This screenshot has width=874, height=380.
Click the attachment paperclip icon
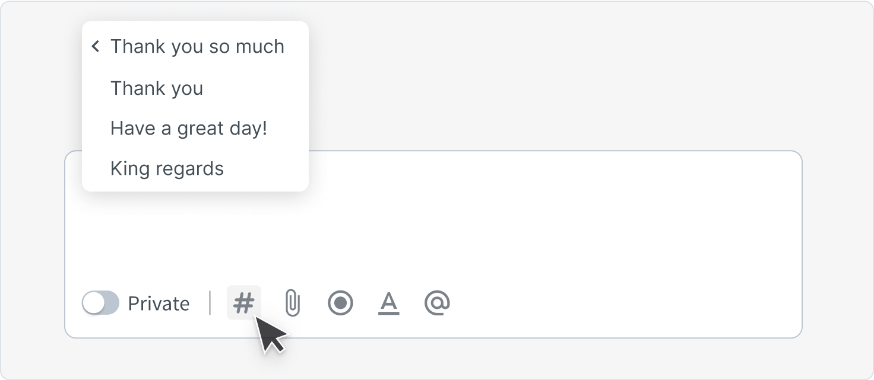point(293,303)
